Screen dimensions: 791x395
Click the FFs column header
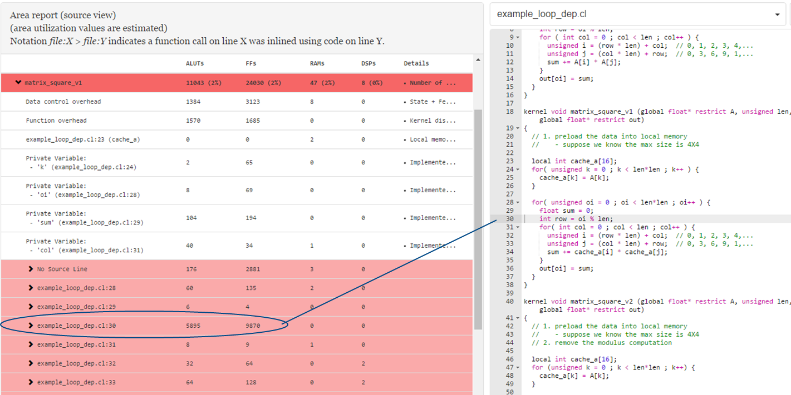250,63
